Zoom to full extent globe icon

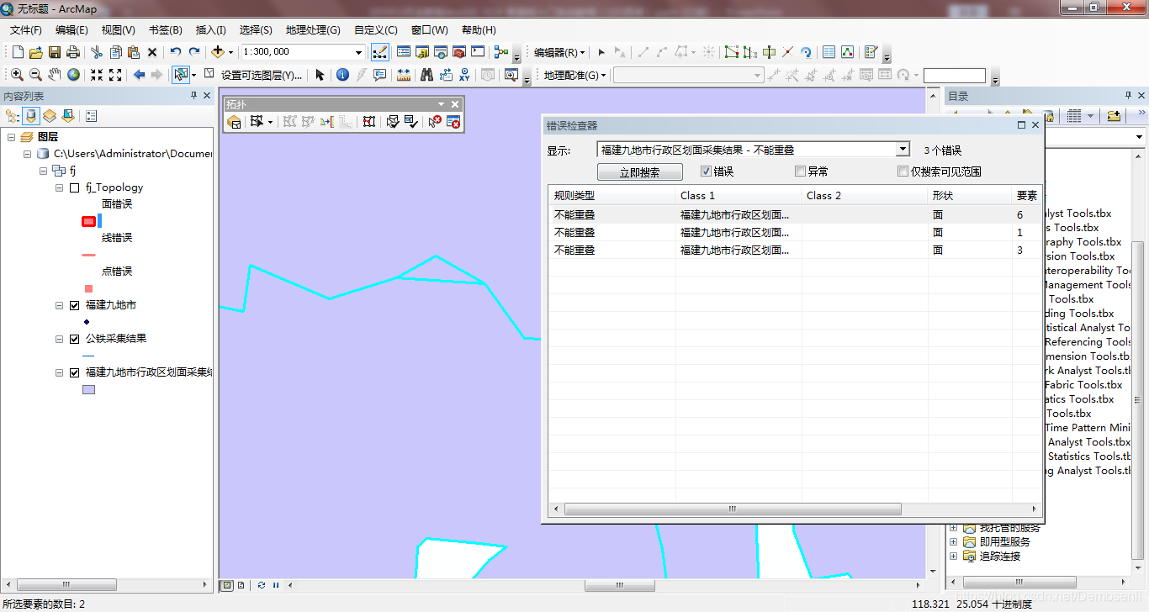(x=74, y=75)
